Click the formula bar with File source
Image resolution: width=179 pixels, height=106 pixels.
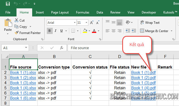[123, 48]
